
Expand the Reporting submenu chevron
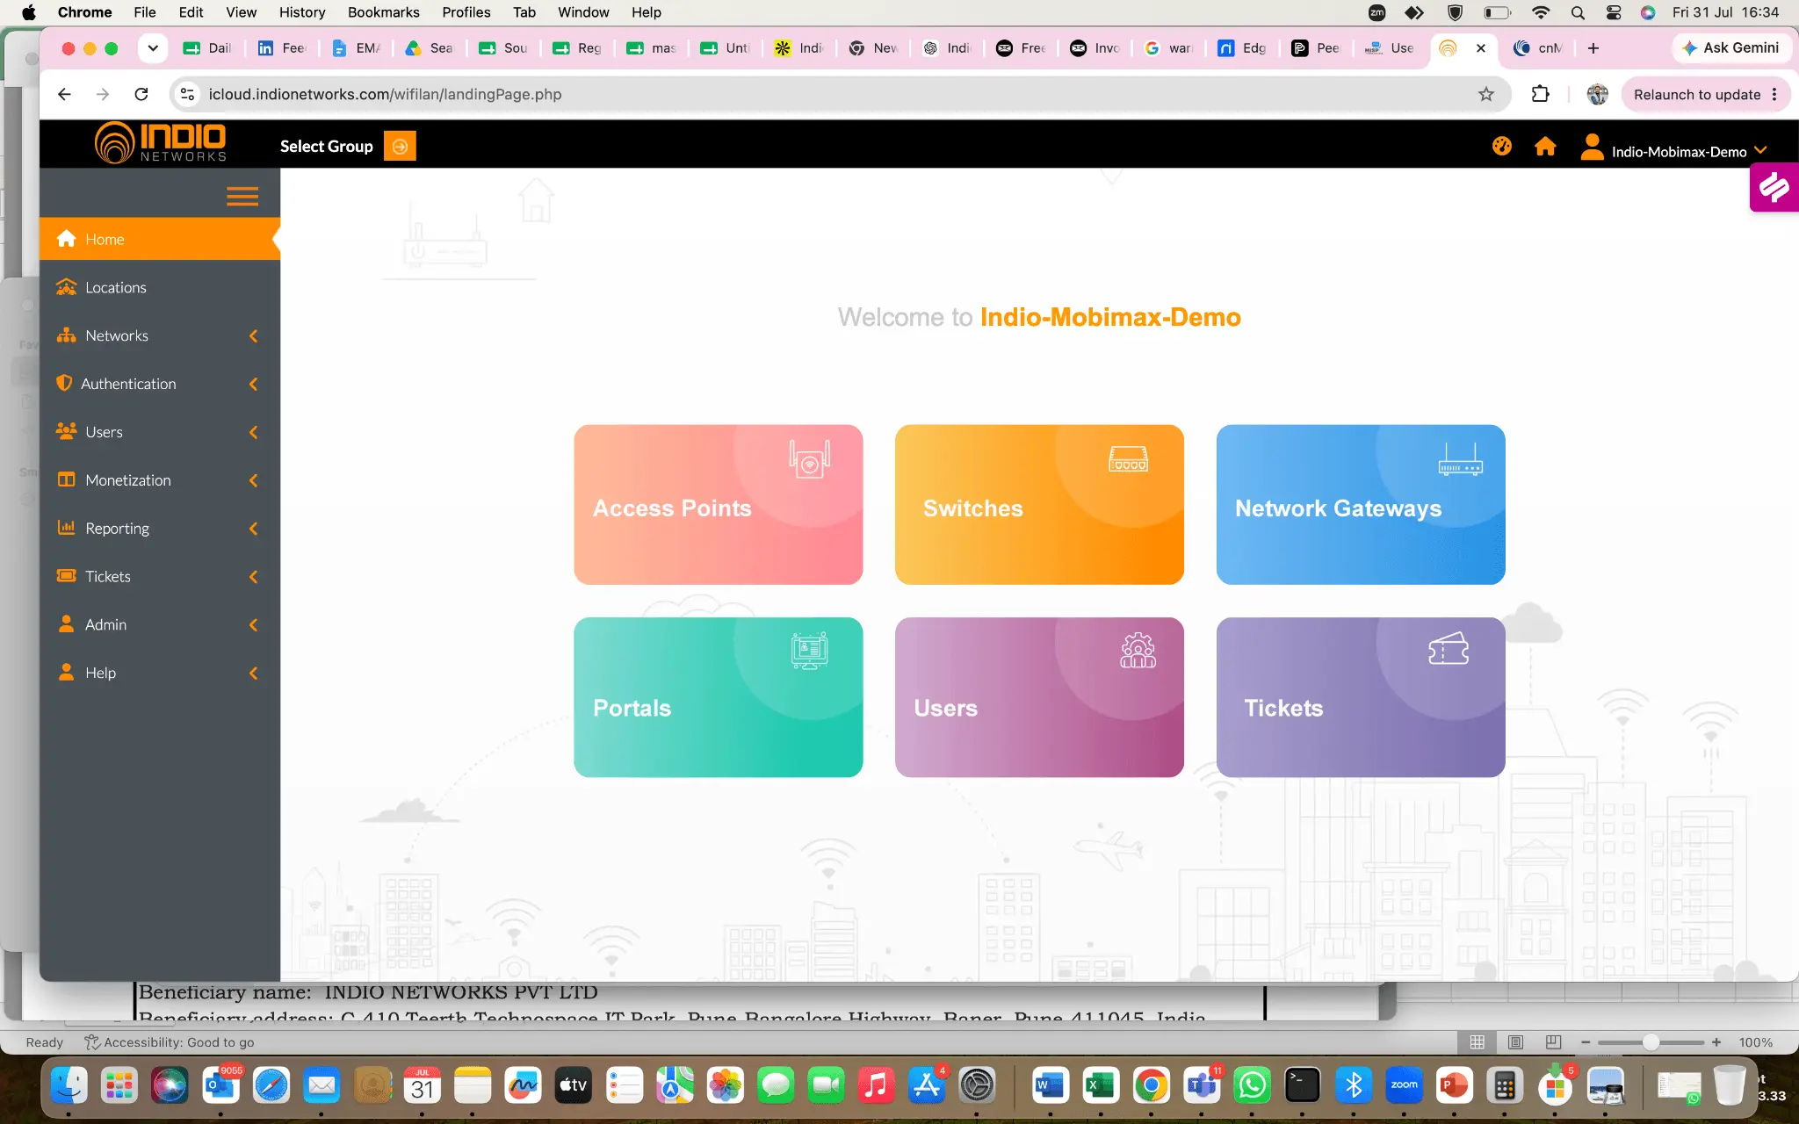click(254, 529)
